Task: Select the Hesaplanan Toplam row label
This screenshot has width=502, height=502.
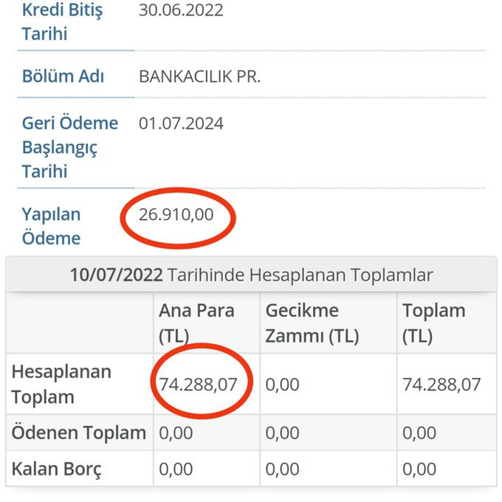Action: [x=61, y=384]
